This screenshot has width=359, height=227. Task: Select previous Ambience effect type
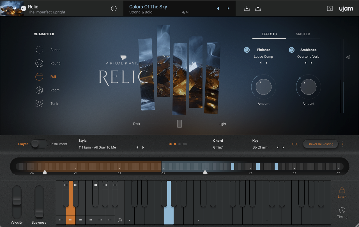306,63
